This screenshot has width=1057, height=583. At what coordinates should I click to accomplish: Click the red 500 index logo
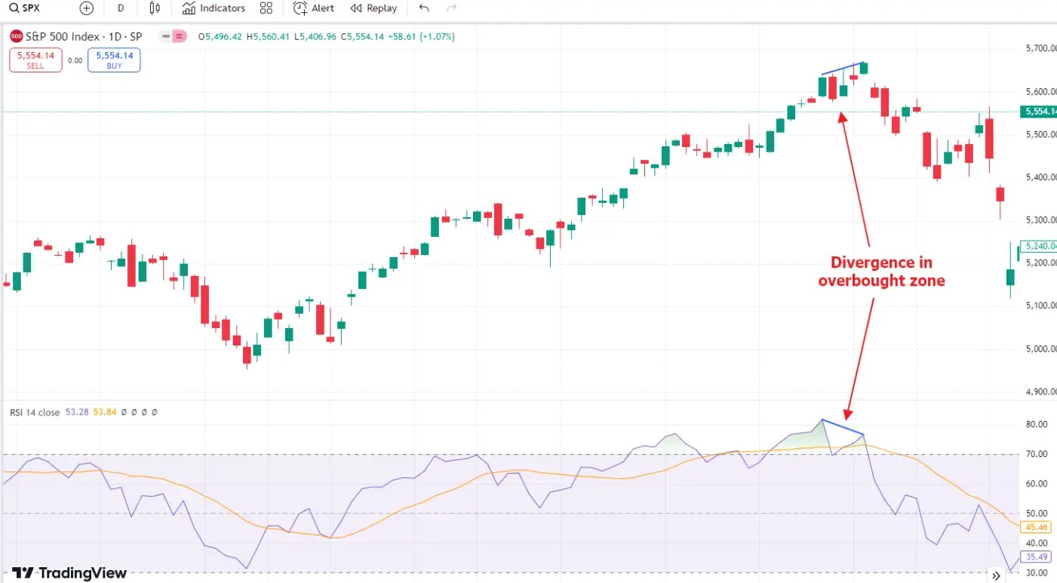pyautogui.click(x=17, y=36)
